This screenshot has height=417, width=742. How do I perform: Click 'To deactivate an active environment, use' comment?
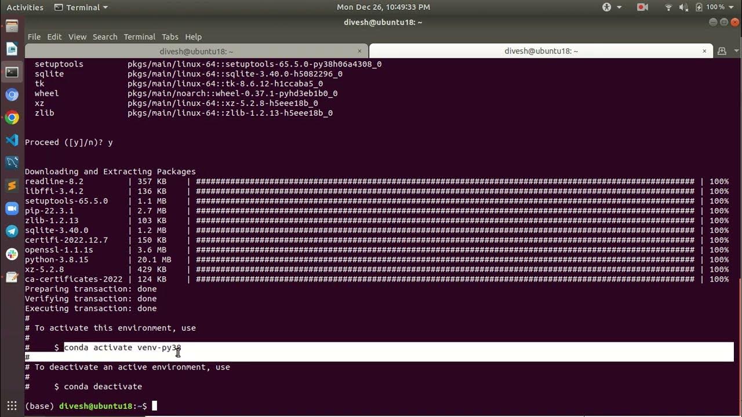(x=132, y=367)
